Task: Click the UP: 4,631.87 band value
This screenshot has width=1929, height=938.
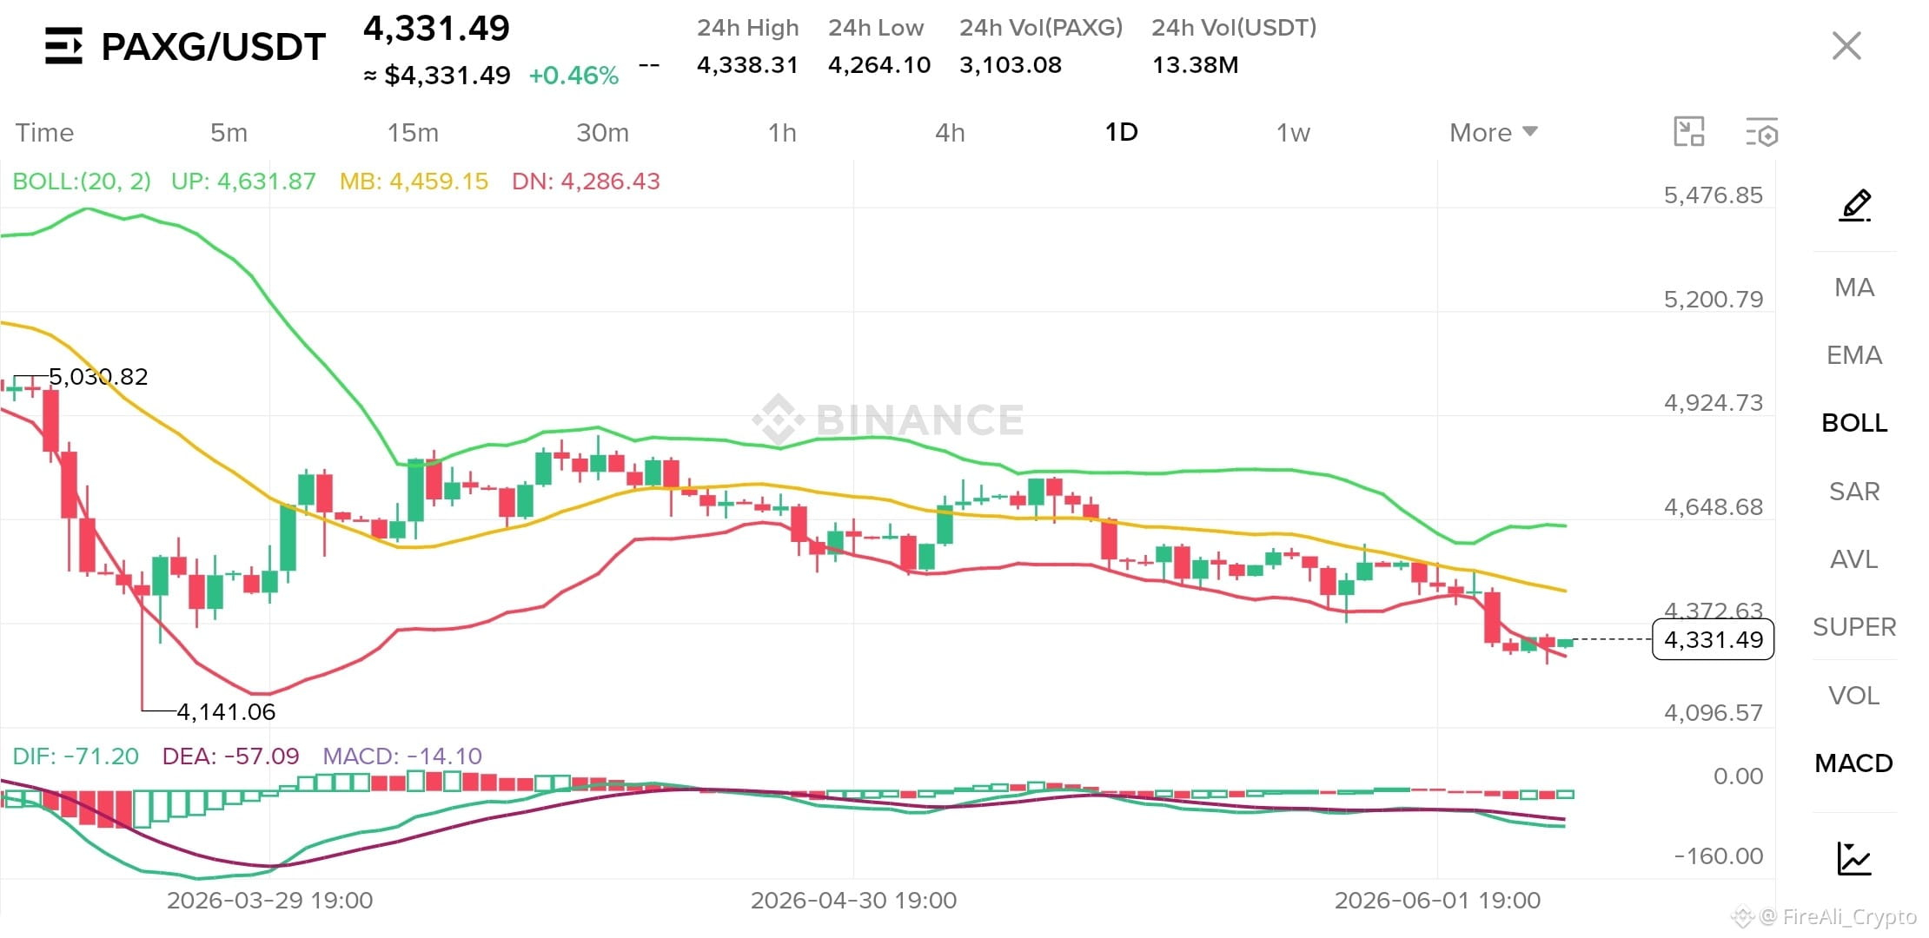Action: pyautogui.click(x=243, y=182)
